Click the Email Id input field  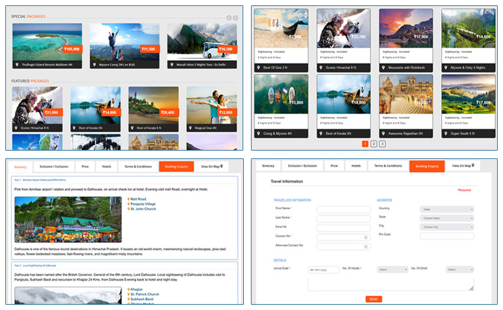[343, 229]
